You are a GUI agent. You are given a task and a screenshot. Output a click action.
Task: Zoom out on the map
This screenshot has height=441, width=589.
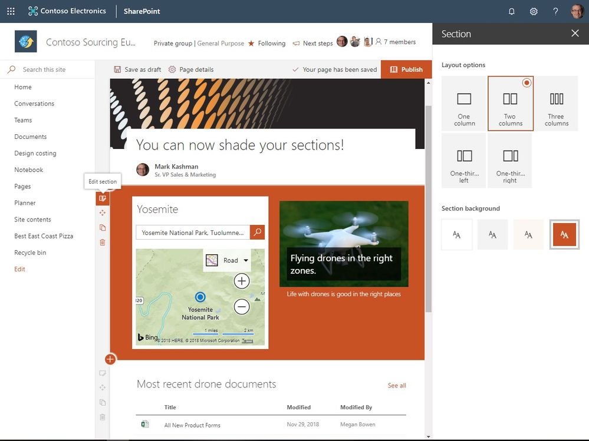click(x=242, y=307)
